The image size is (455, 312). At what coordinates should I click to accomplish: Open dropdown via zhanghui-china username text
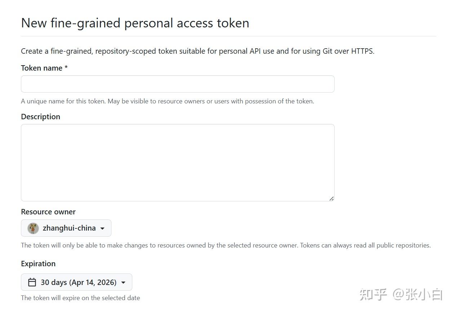pos(69,228)
